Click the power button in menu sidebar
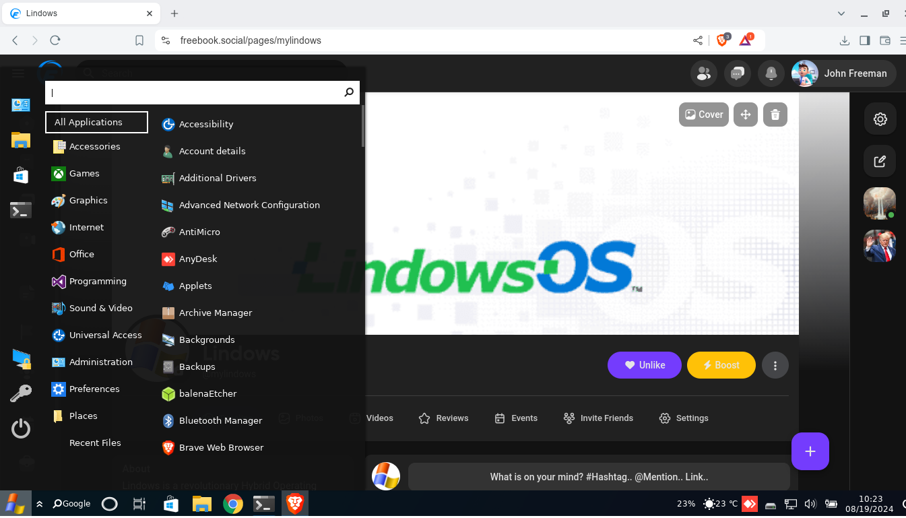 click(x=21, y=428)
